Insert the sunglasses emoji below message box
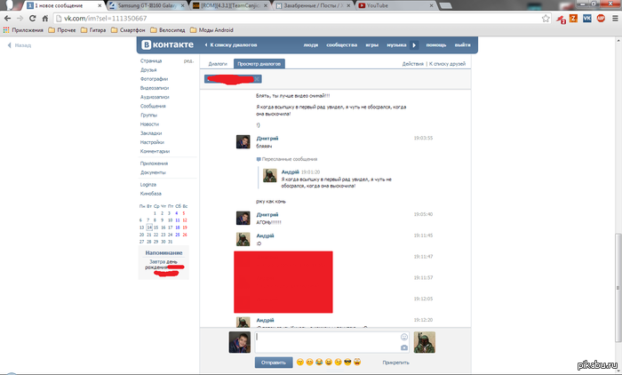 pos(347,363)
